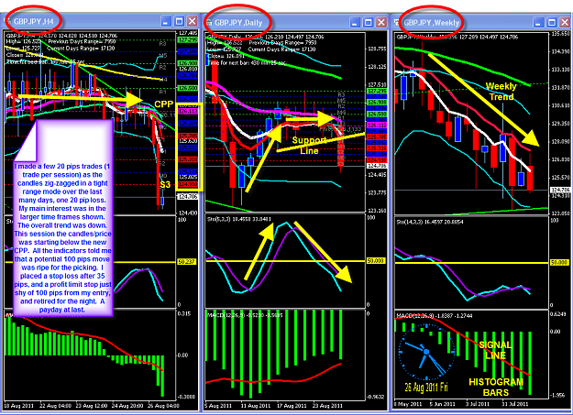The height and width of the screenshot is (415, 573).
Task: Select the GBPJPY,Weekly window title
Action: [x=431, y=23]
